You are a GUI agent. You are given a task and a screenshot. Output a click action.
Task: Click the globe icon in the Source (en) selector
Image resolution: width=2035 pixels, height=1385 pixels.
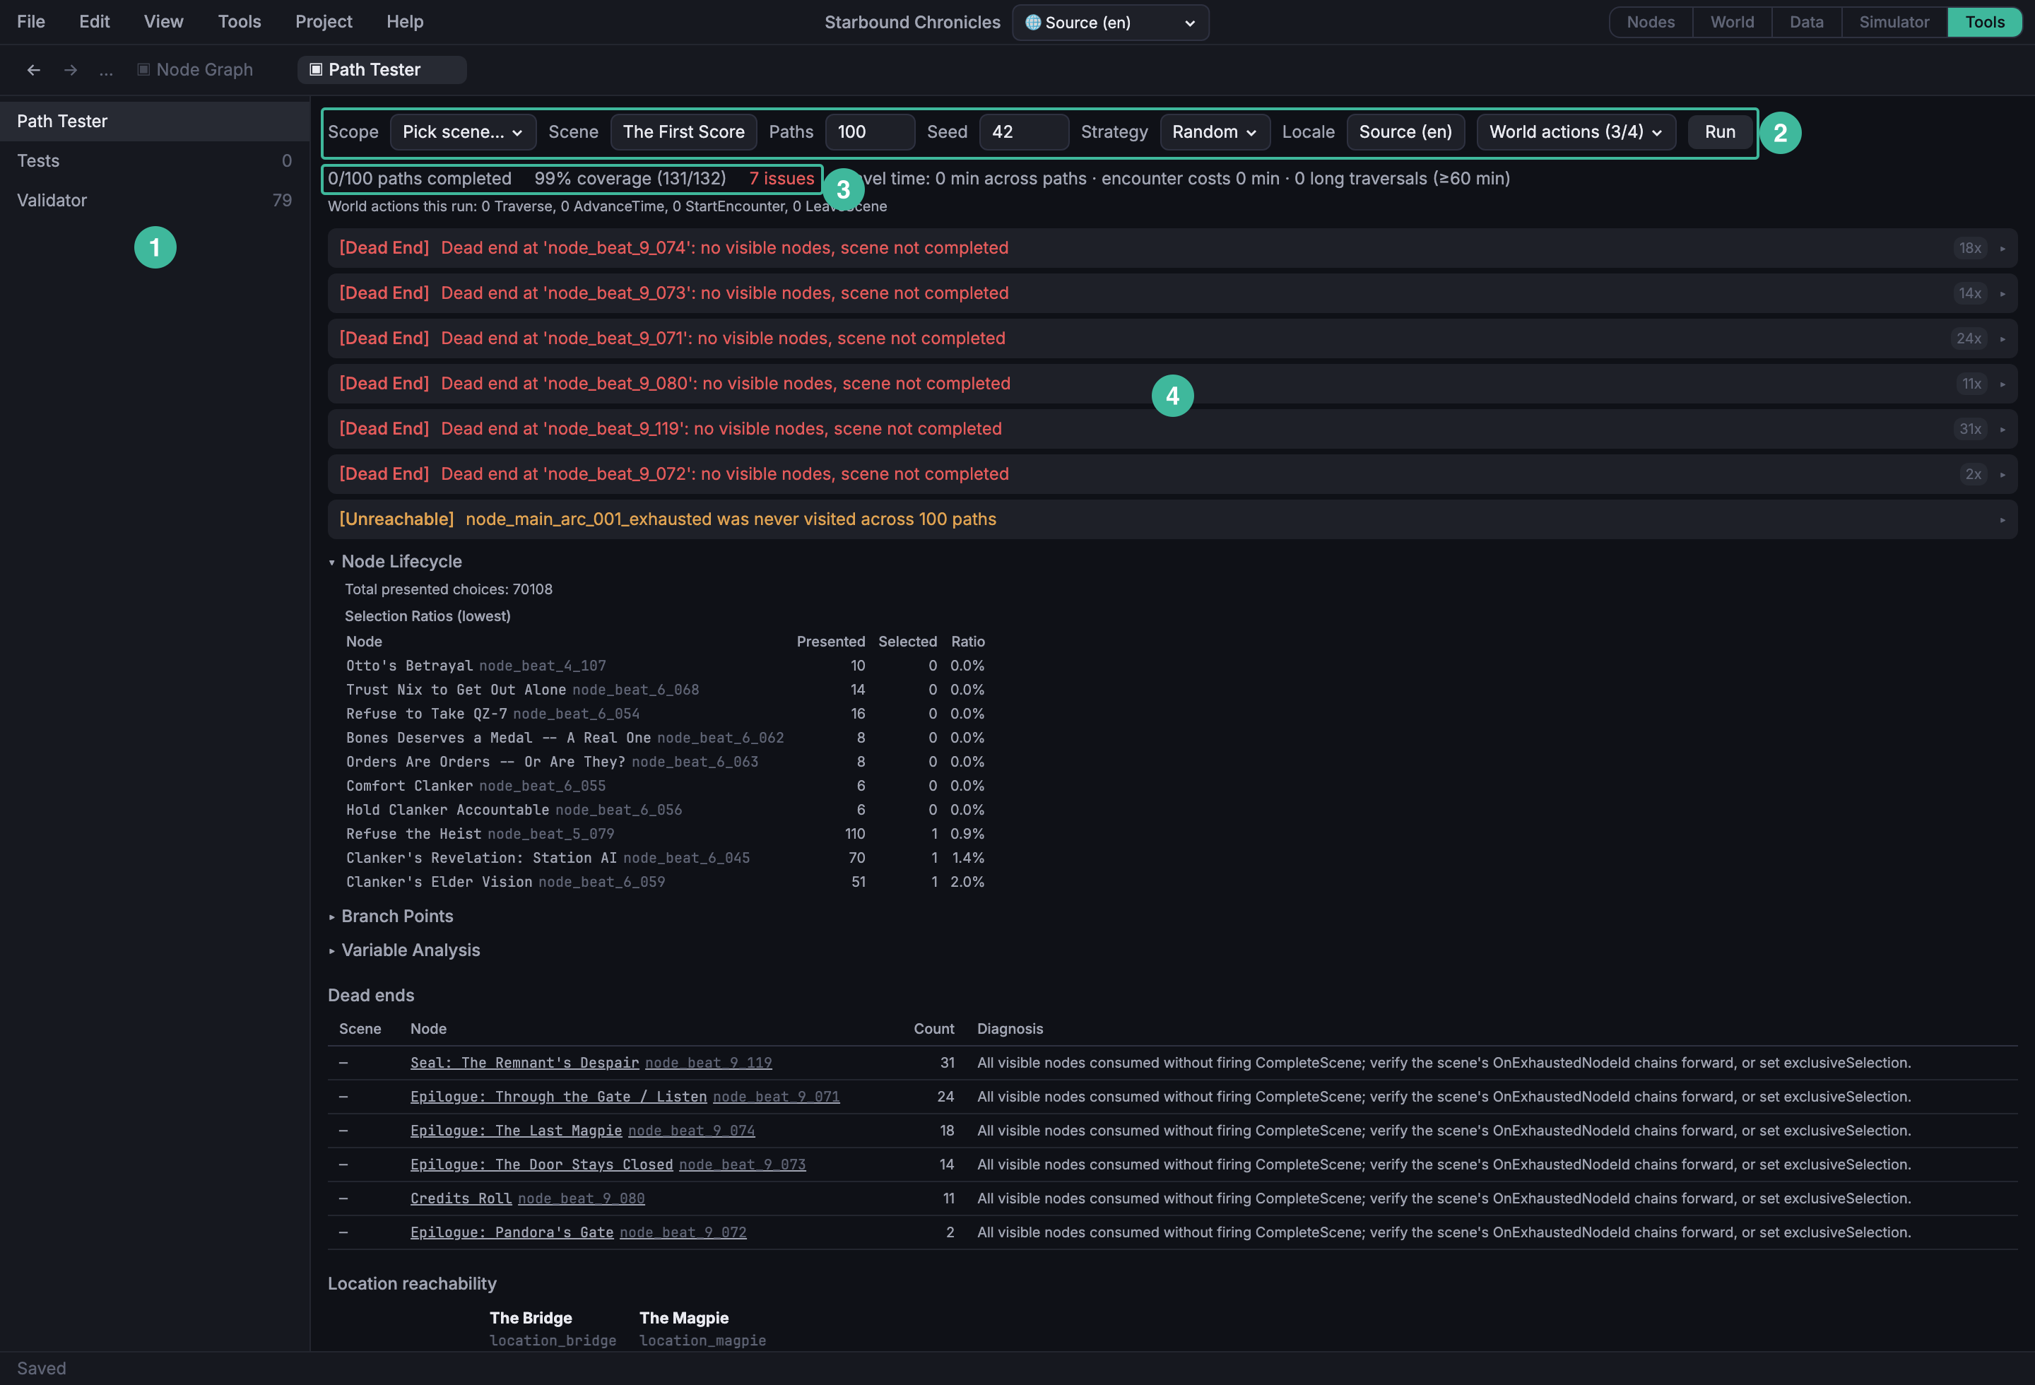[x=1033, y=23]
